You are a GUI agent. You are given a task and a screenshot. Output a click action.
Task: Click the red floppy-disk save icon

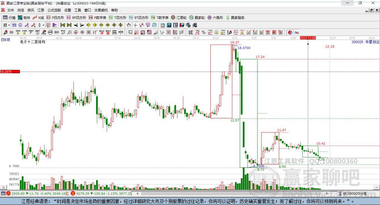182,25
